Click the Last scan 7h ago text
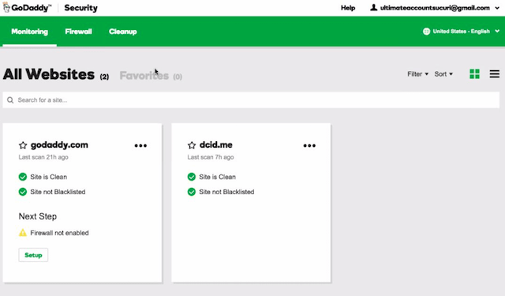The height and width of the screenshot is (296, 505). pyautogui.click(x=211, y=157)
